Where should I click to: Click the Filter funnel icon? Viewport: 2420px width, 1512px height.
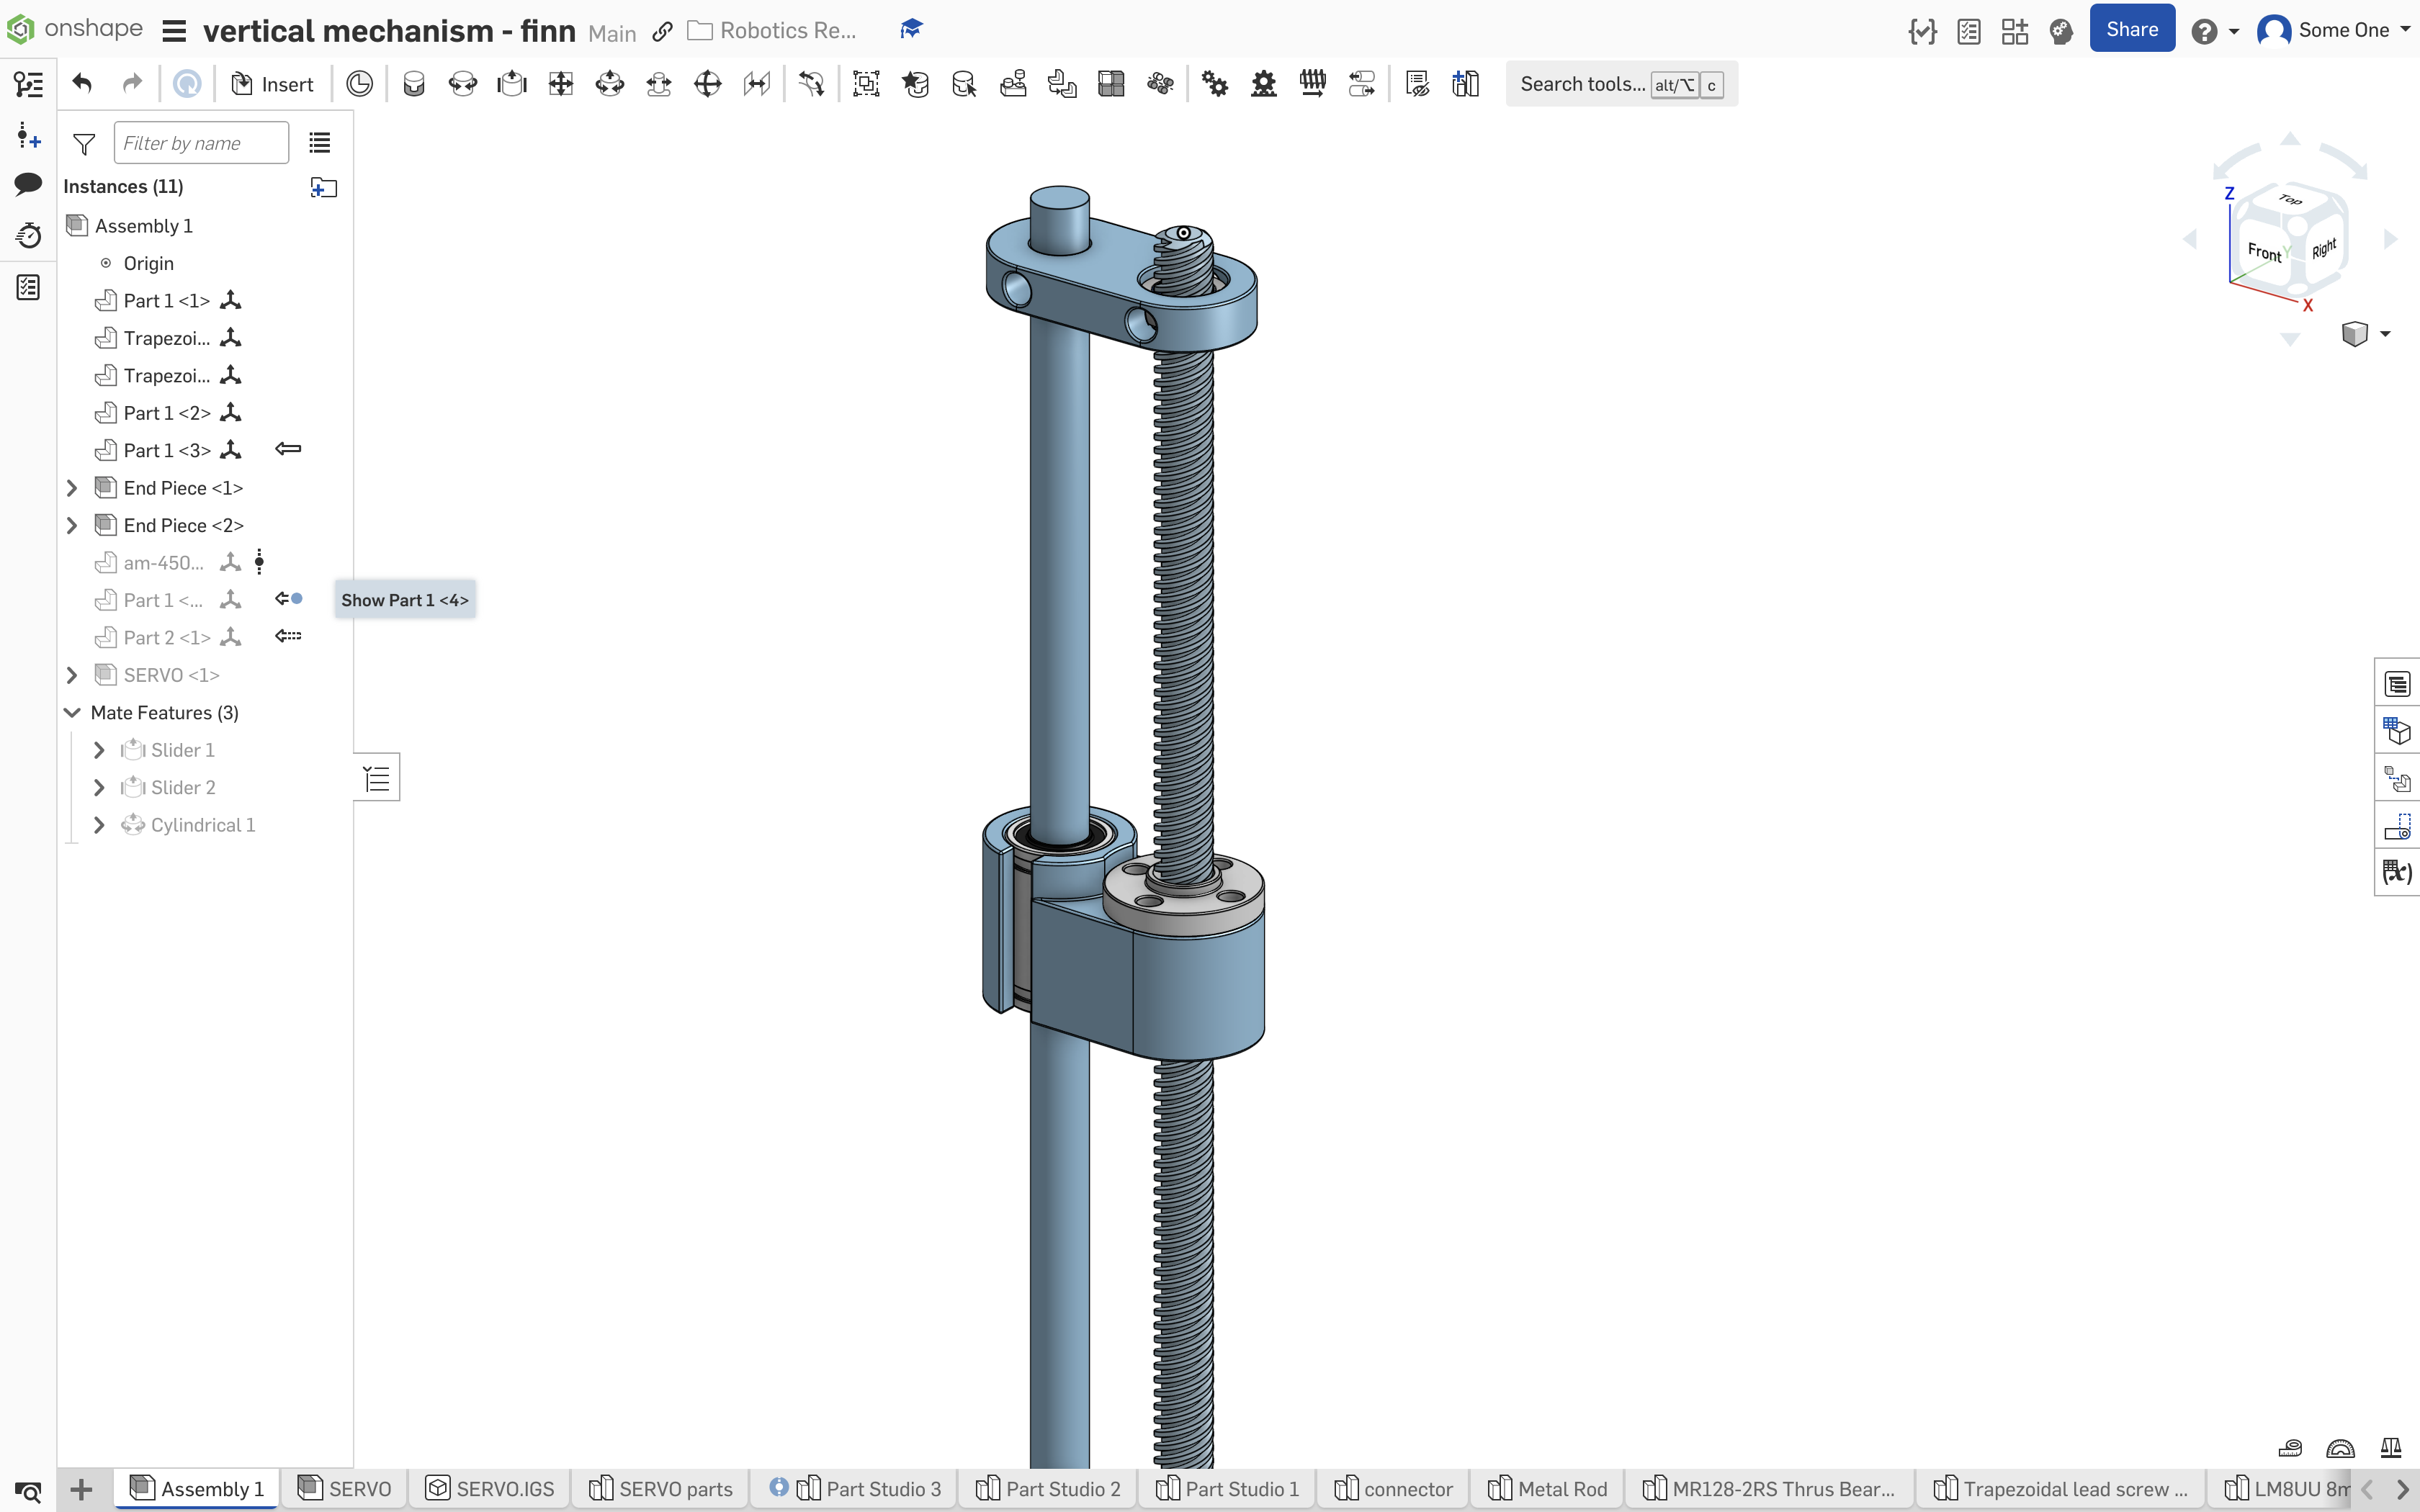tap(84, 144)
